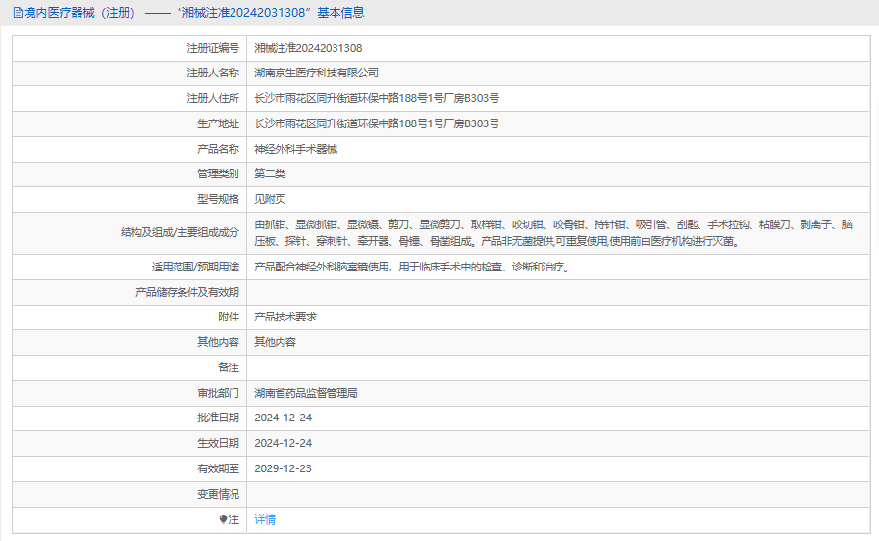The height and width of the screenshot is (541, 879).
Task: Click the lightbulb icon beside 注
Action: coord(223,519)
